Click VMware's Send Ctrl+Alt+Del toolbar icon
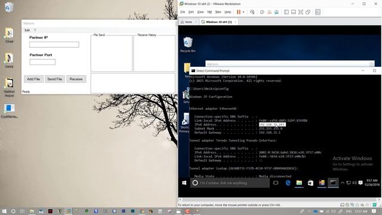The width and height of the screenshot is (382, 215). tap(252, 12)
